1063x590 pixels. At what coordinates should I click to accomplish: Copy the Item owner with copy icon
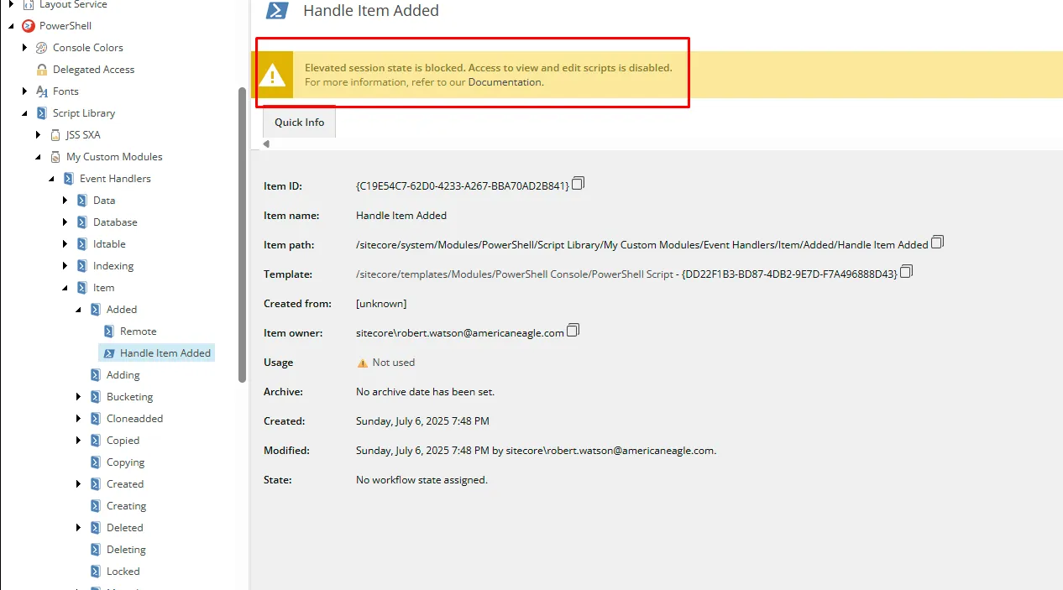coord(573,331)
